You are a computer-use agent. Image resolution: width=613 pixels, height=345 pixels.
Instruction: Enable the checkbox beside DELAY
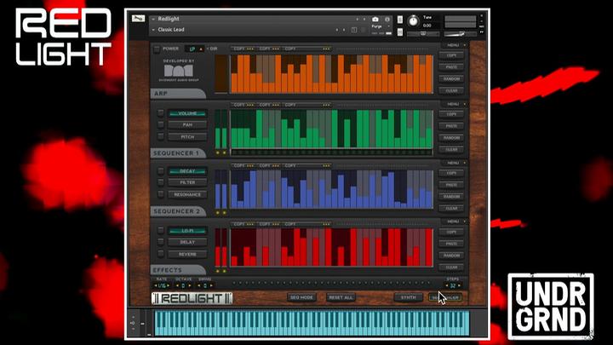[x=160, y=242]
